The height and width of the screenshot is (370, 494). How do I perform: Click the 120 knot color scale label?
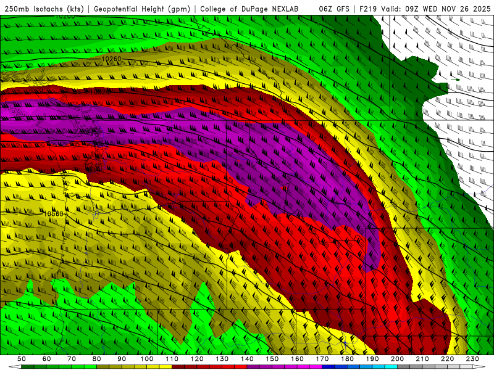point(197,359)
